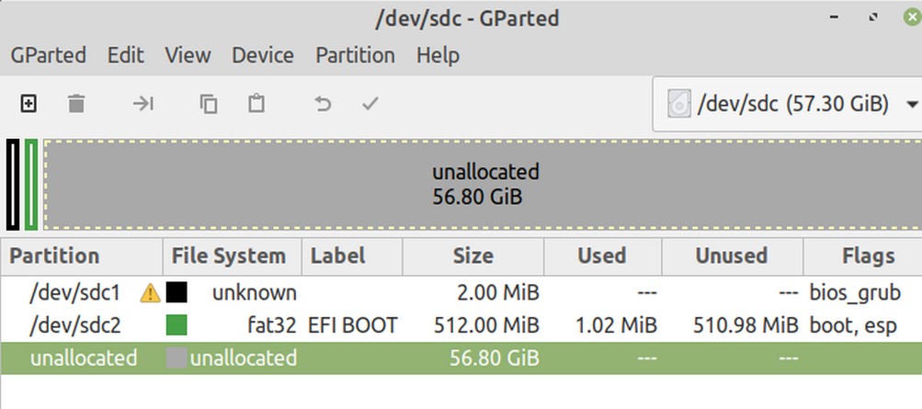Open the Partition menu
This screenshot has width=922, height=409.
click(355, 55)
